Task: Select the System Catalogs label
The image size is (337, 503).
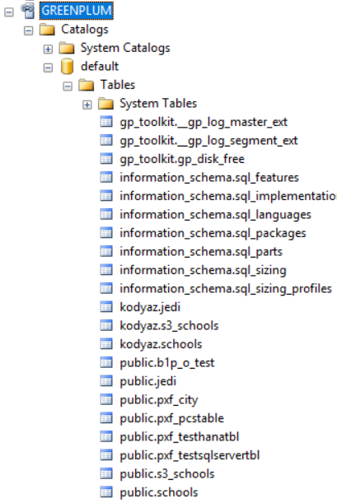Action: [125, 48]
